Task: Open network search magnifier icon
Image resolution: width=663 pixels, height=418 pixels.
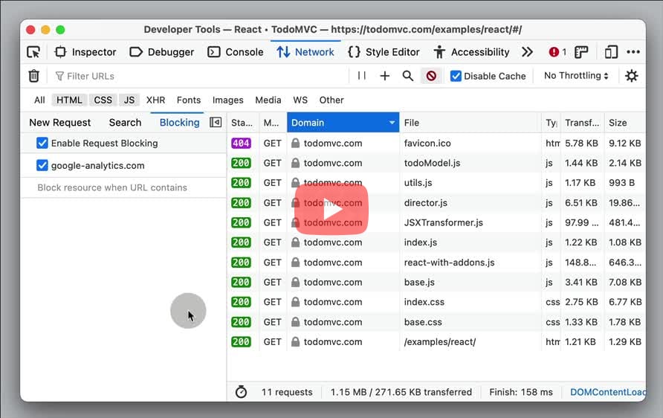Action: tap(407, 76)
